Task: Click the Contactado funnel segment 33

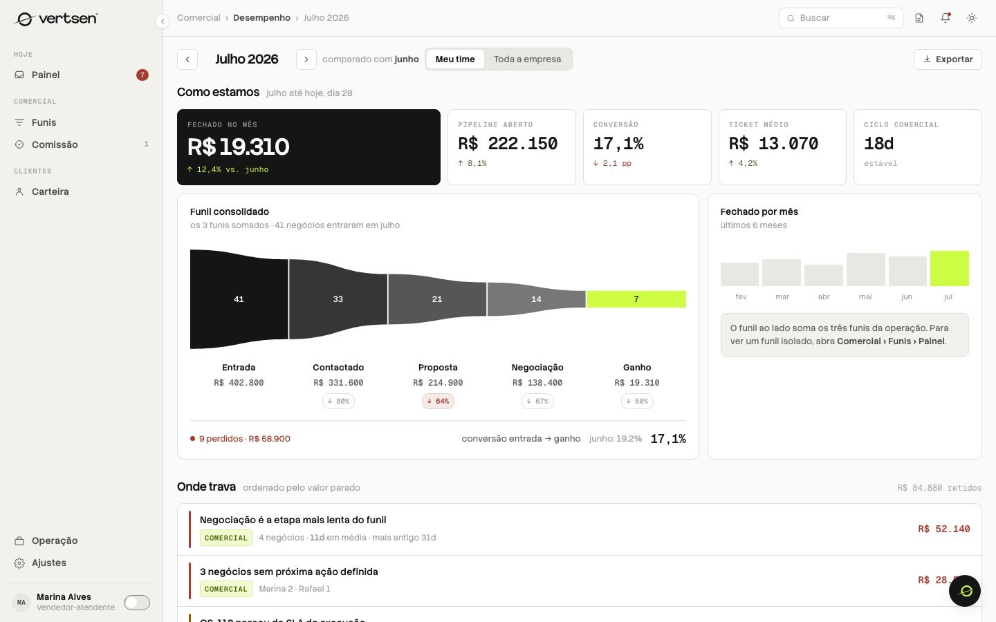Action: (x=338, y=299)
